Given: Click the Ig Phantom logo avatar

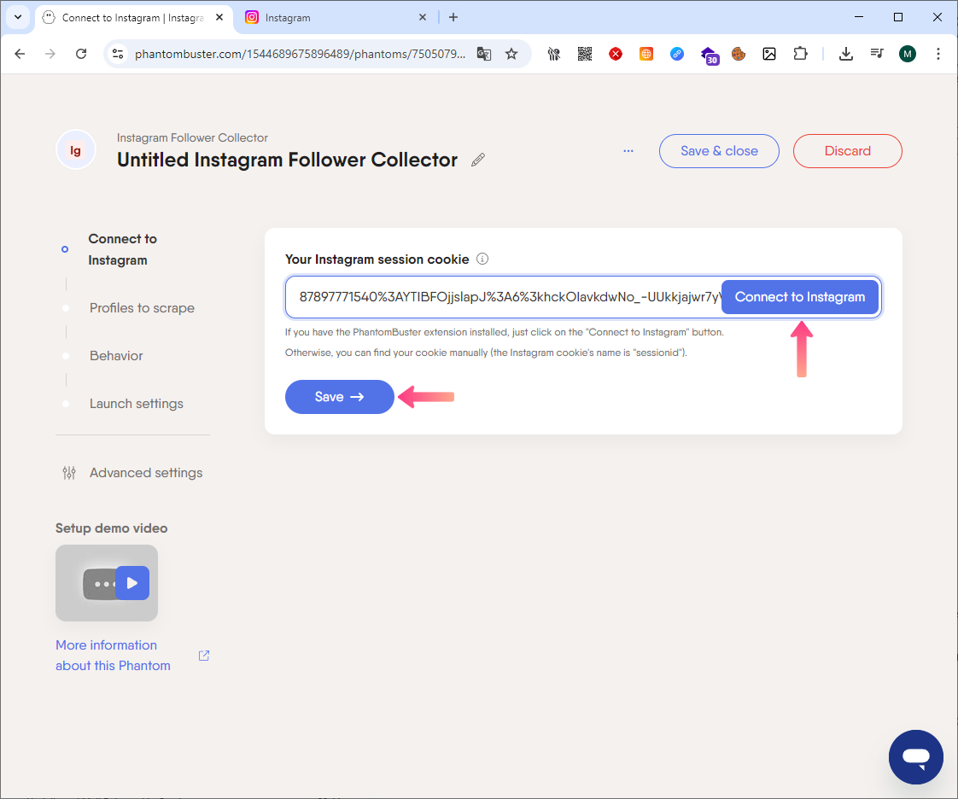Looking at the screenshot, I should 76,150.
